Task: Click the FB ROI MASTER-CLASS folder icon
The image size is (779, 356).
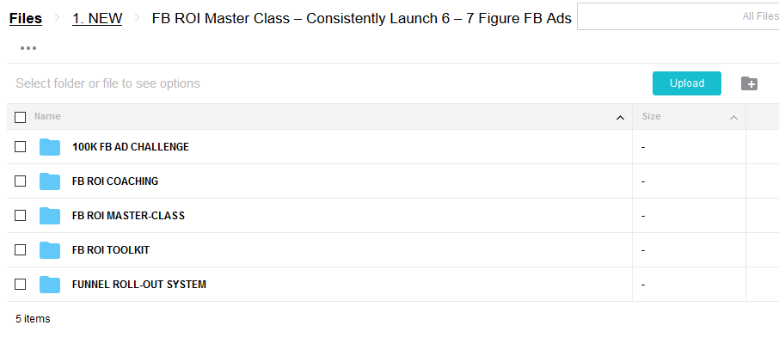Action: tap(50, 216)
